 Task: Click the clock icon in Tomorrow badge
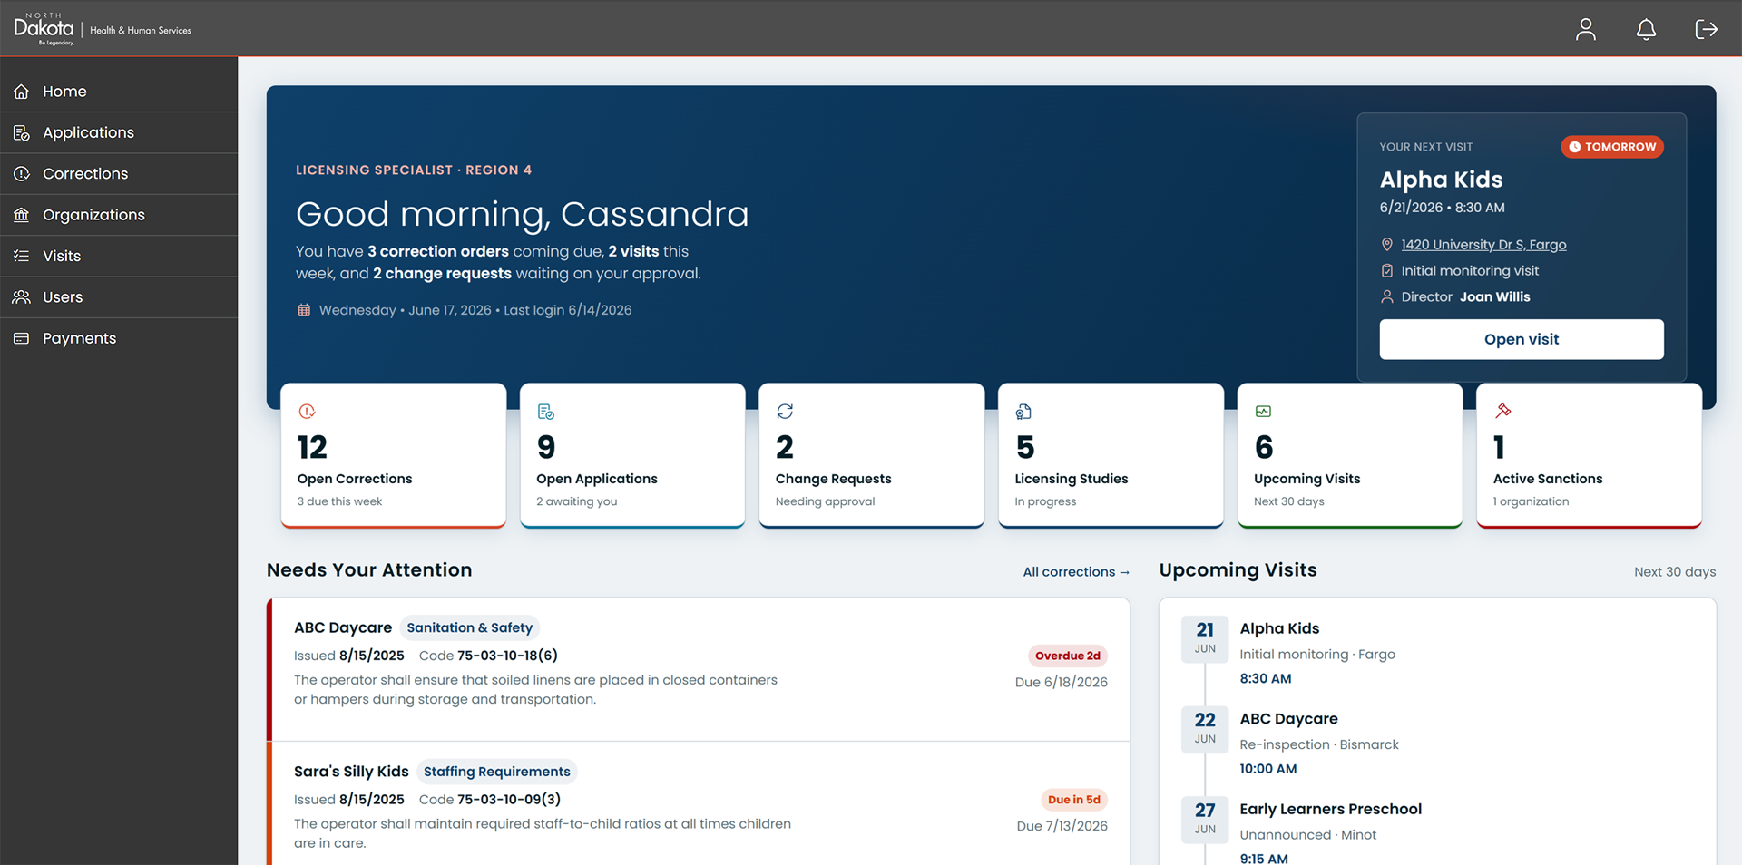click(x=1575, y=147)
